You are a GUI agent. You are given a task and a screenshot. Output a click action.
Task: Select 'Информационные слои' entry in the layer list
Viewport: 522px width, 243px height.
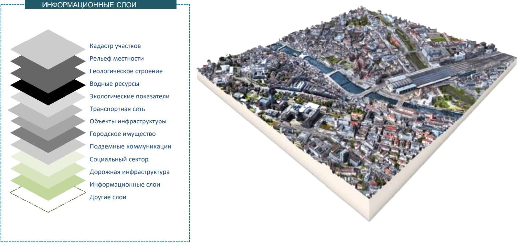point(125,185)
